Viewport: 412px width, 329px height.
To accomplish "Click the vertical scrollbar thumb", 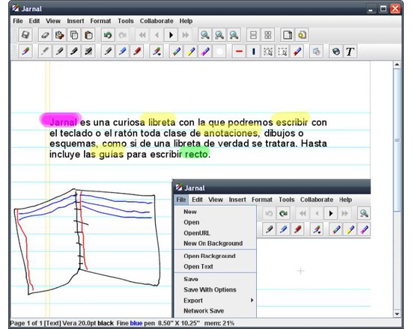I will pyautogui.click(x=397, y=140).
